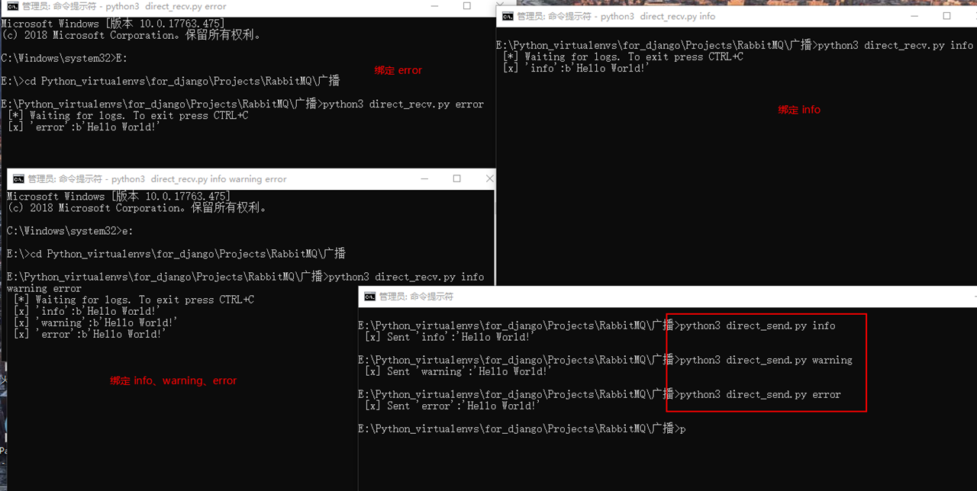Click 'Microsoft Windows [版本 10.0.17763.475]' in error window
The height and width of the screenshot is (491, 977).
[x=113, y=24]
